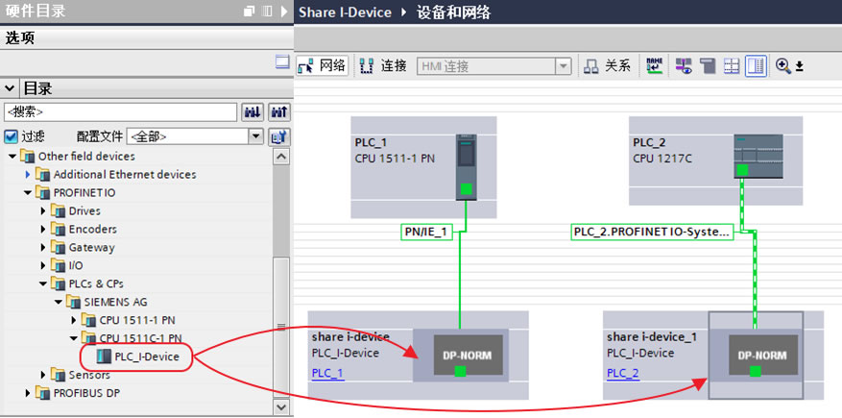Toggle the highlighted vertical table layout icon
The height and width of the screenshot is (418, 842).
(x=756, y=66)
